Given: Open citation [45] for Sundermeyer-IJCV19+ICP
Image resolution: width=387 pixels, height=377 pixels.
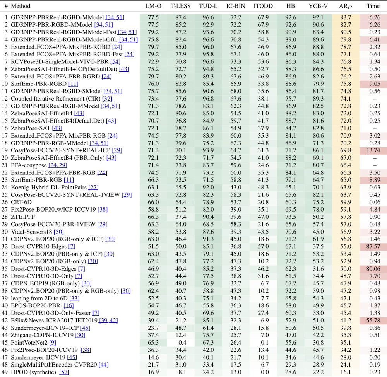Looking at the screenshot, I should 85,327.
